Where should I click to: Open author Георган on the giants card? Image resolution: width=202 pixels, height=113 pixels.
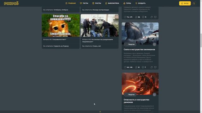point(130,44)
